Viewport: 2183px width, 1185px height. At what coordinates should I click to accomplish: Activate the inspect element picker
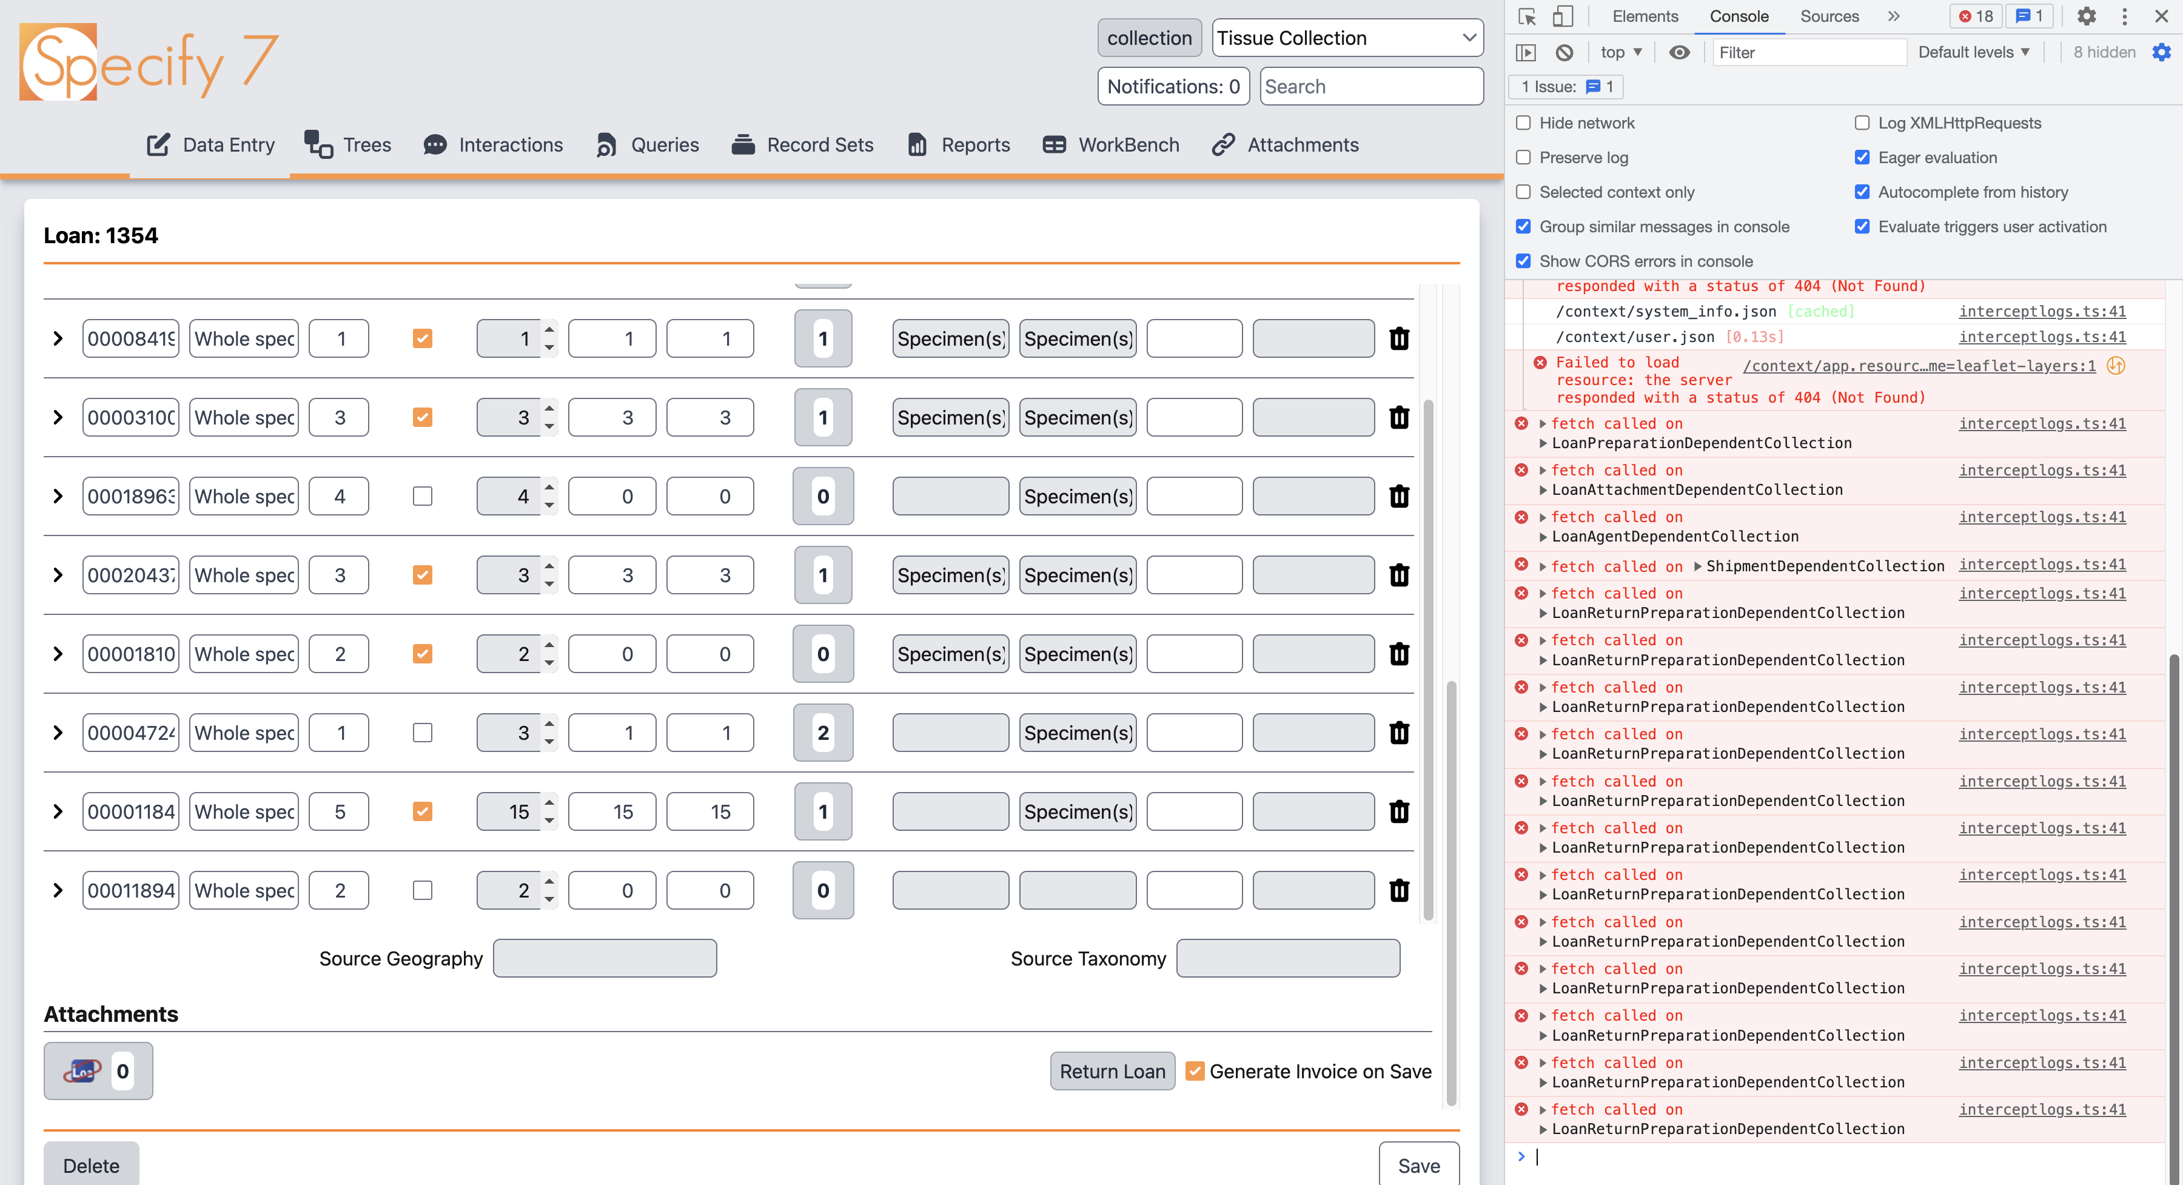pyautogui.click(x=1527, y=16)
